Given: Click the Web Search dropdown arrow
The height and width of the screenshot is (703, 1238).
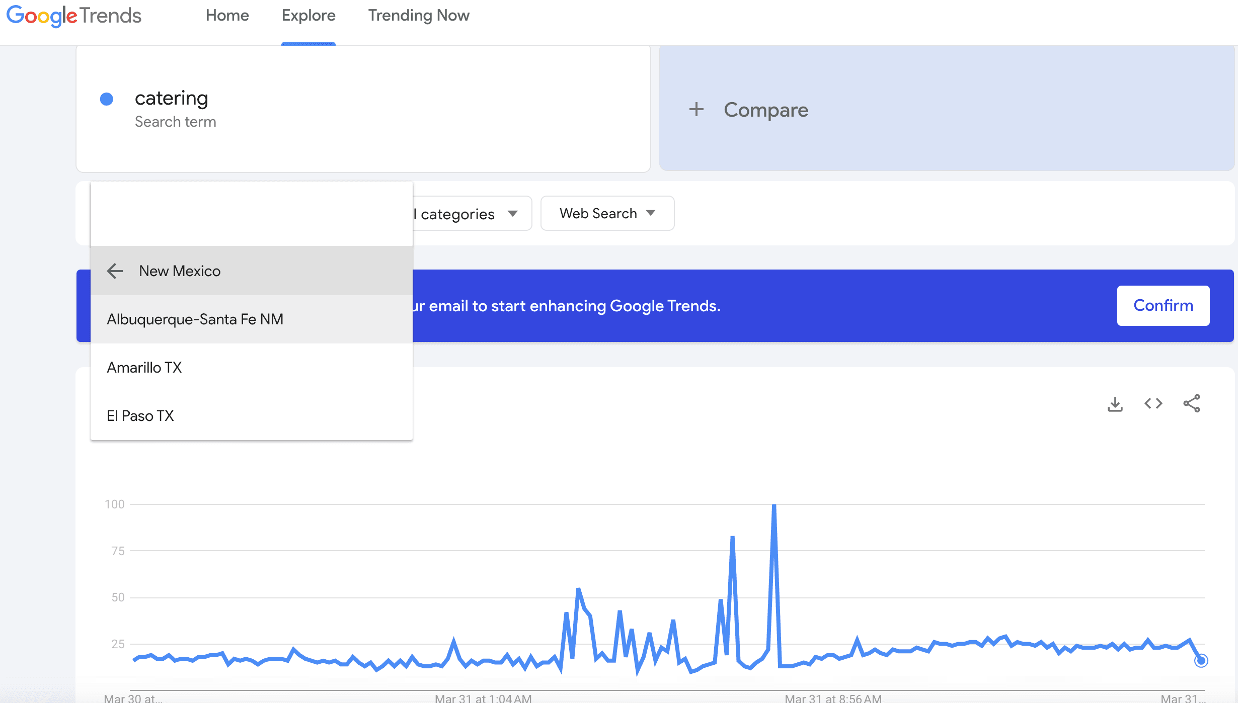Looking at the screenshot, I should [x=651, y=213].
